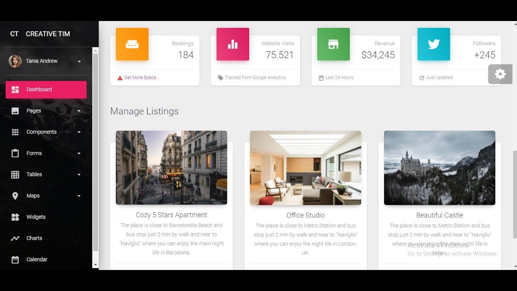Viewport: 517px width, 291px height.
Task: Click the CREATIVE TIM brand link
Action: coord(48,34)
